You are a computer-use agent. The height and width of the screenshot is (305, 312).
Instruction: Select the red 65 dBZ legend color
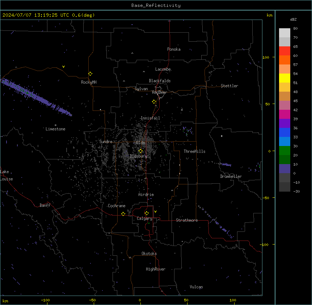pos(284,51)
